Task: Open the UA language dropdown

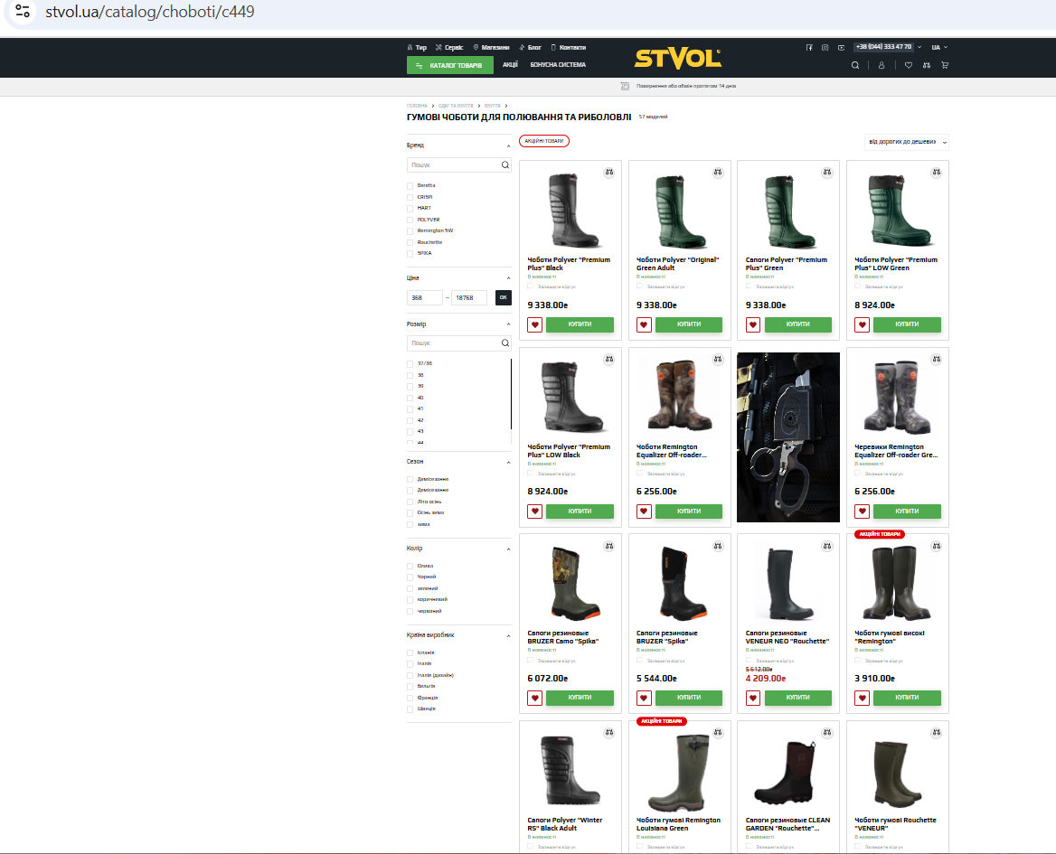Action: click(x=939, y=47)
